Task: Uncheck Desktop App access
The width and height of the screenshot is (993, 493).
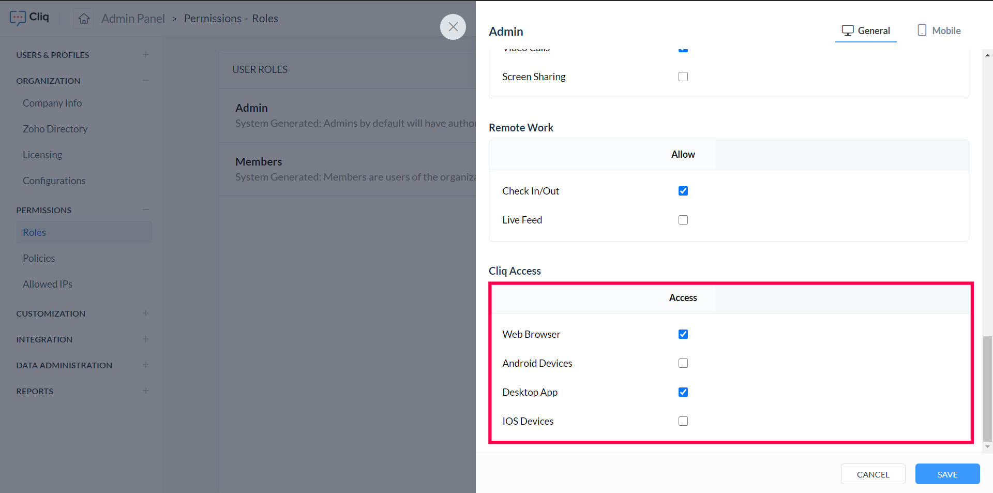Action: tap(683, 392)
